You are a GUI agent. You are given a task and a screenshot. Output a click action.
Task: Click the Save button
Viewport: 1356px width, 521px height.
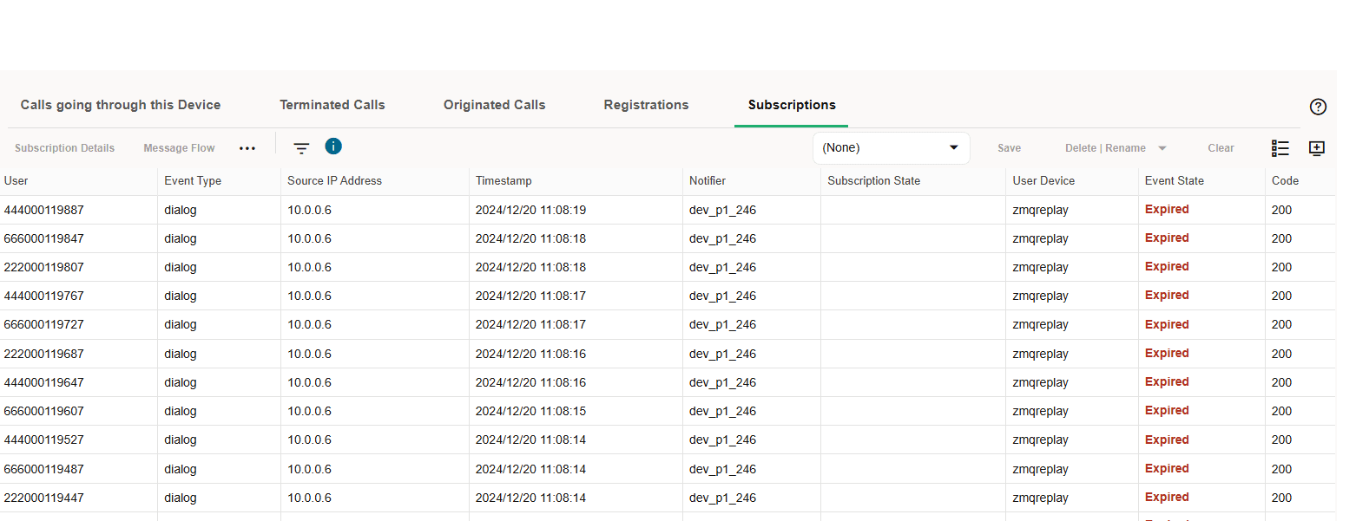1009,147
